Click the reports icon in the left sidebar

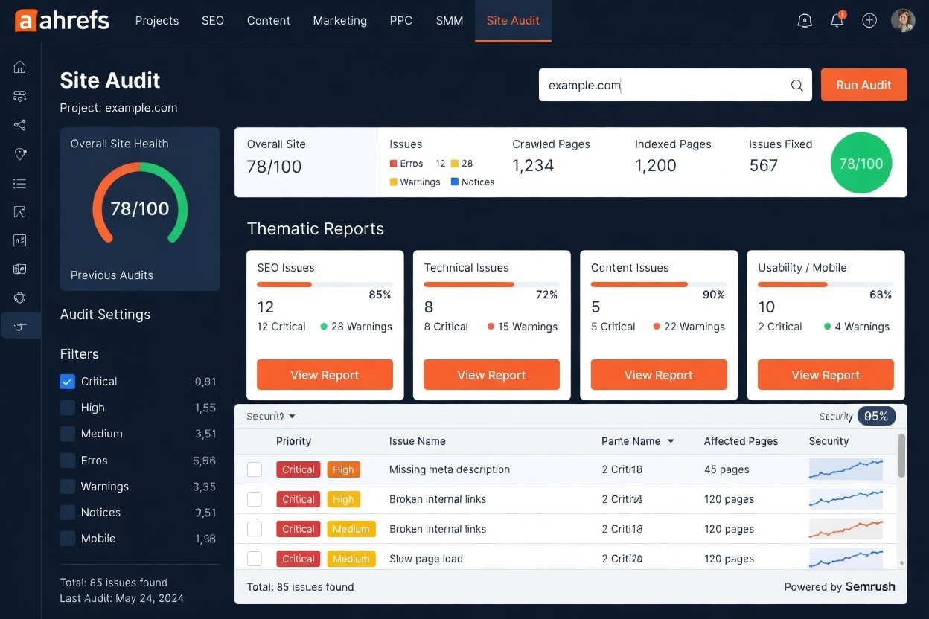click(19, 240)
